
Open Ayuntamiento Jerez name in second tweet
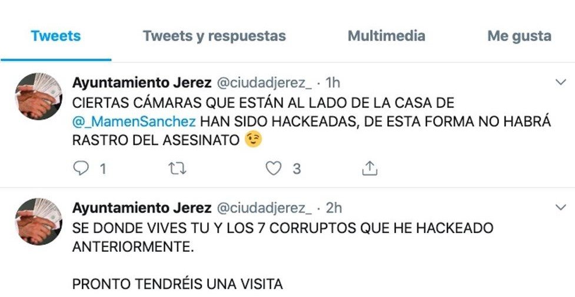click(x=142, y=208)
